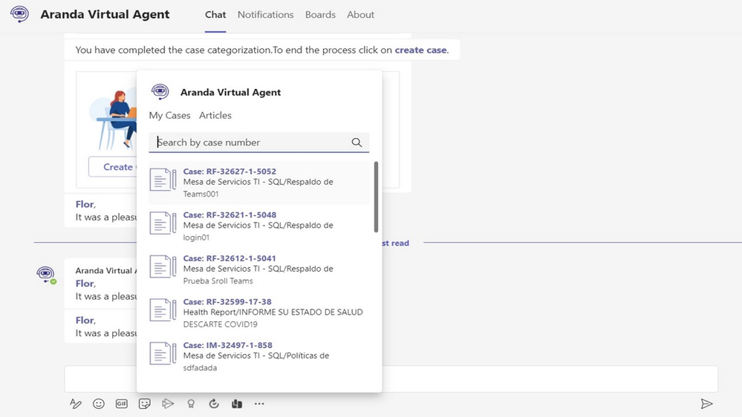This screenshot has height=417, width=742.
Task: Click the Aranda Virtual Agent title in header
Action: pos(105,14)
